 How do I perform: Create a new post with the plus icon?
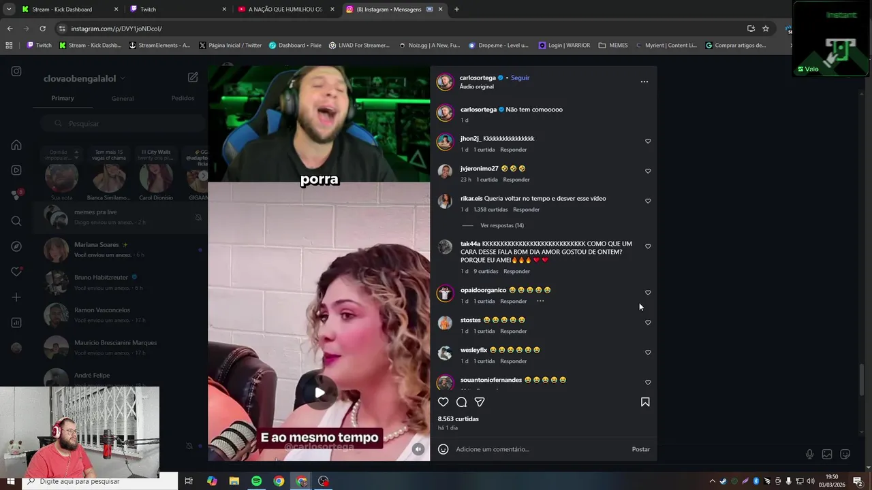pyautogui.click(x=16, y=297)
